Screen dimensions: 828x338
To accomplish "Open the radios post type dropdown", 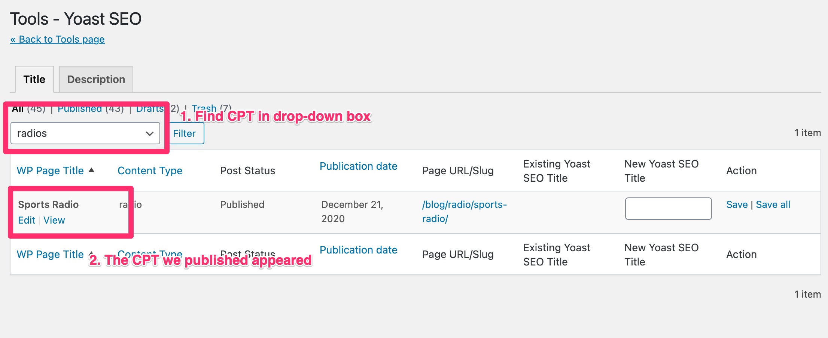I will (85, 133).
